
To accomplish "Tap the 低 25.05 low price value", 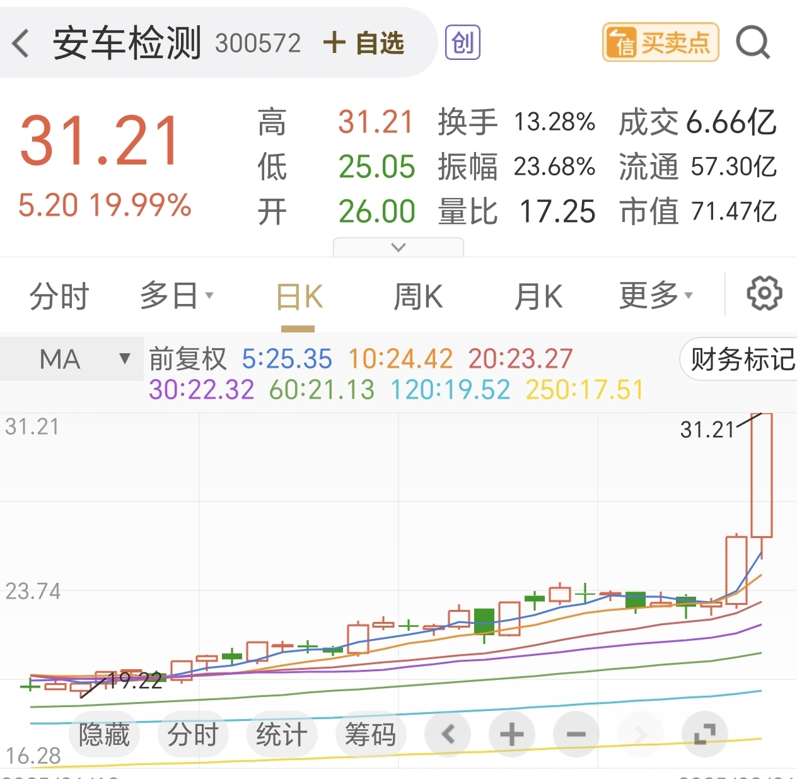I will coord(376,167).
